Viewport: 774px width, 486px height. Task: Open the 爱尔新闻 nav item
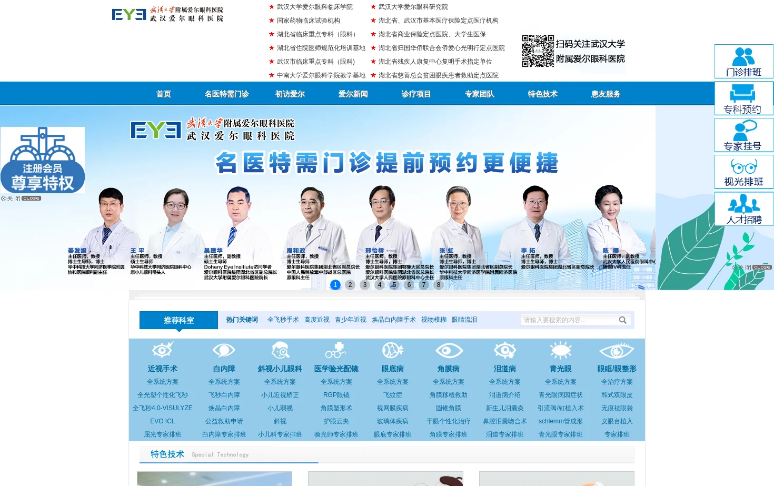[x=353, y=94]
